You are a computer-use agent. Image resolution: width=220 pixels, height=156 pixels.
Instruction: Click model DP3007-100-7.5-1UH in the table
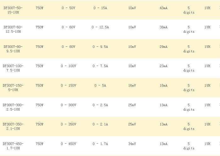[x=13, y=68]
